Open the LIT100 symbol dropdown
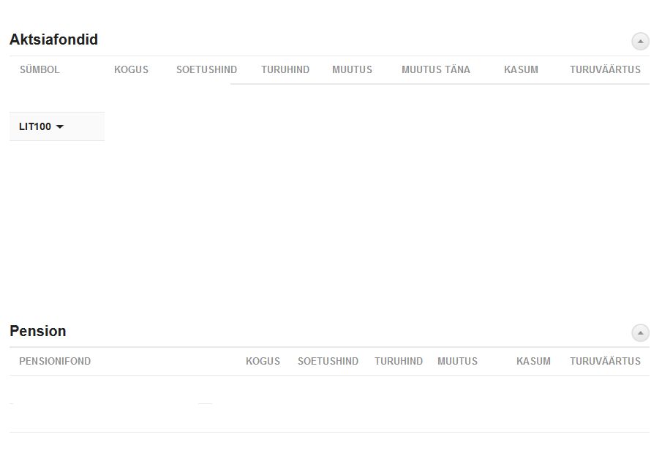The image size is (662, 464). coord(42,126)
